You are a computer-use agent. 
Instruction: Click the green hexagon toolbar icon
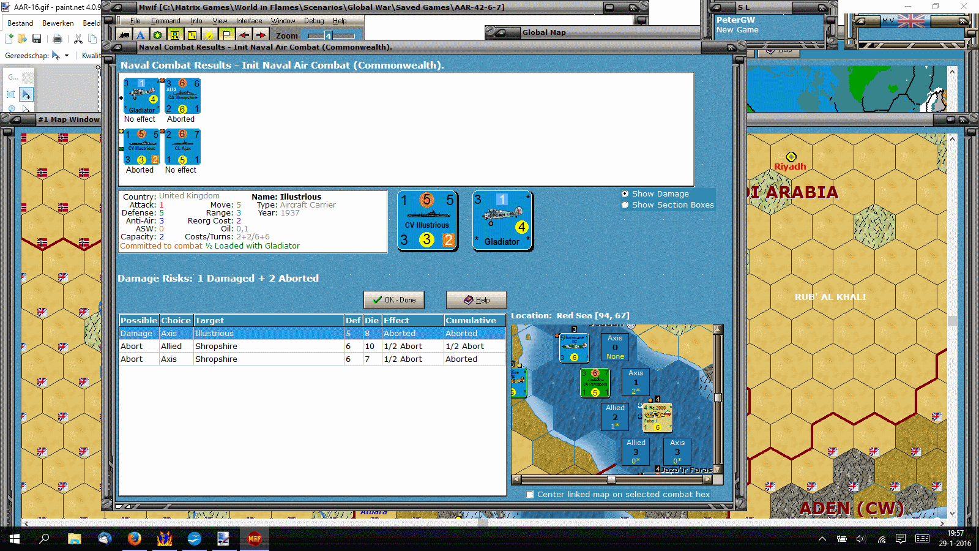[x=158, y=35]
